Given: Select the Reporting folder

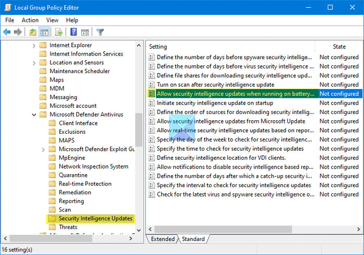Looking at the screenshot, I should (71, 201).
